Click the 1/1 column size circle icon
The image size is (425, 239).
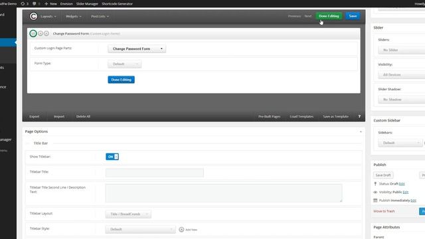tap(33, 34)
